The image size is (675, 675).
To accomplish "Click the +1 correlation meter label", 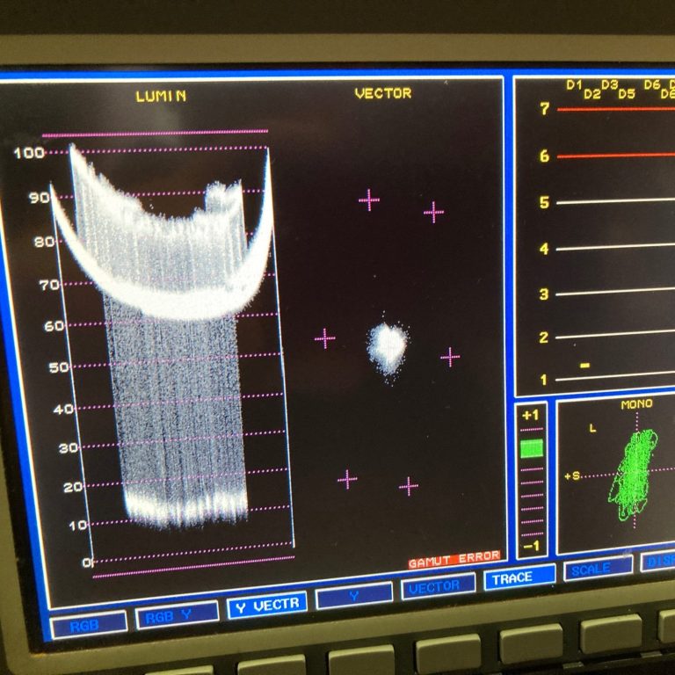I will 530,415.
